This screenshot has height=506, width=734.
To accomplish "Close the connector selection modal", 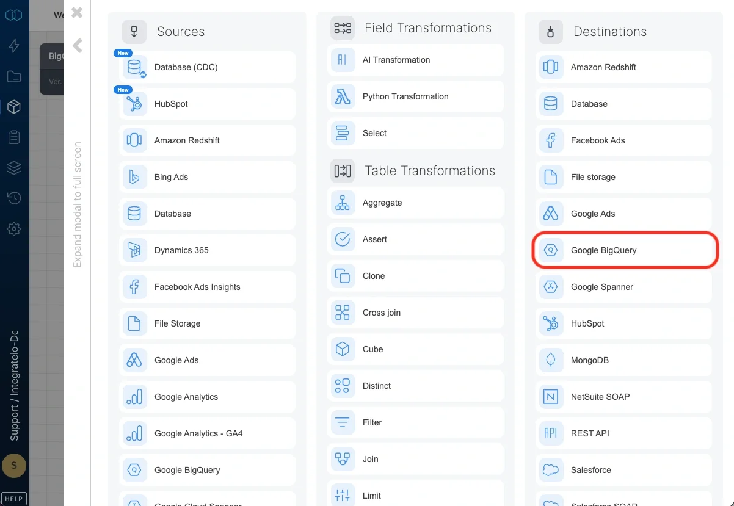I will click(x=76, y=12).
